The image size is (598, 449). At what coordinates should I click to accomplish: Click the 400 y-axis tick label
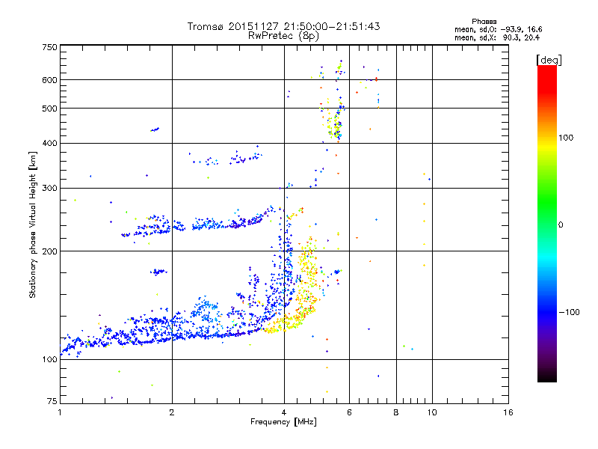pyautogui.click(x=49, y=143)
